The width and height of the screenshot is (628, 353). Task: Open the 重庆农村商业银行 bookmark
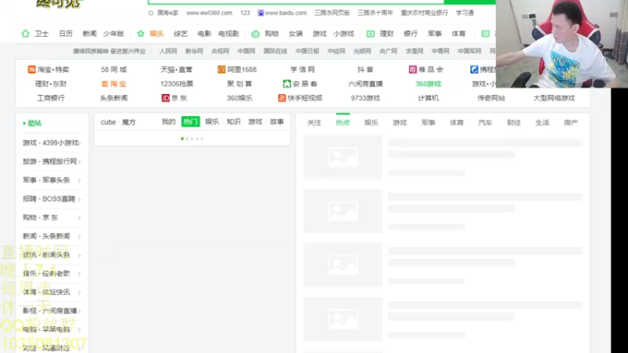coord(425,13)
